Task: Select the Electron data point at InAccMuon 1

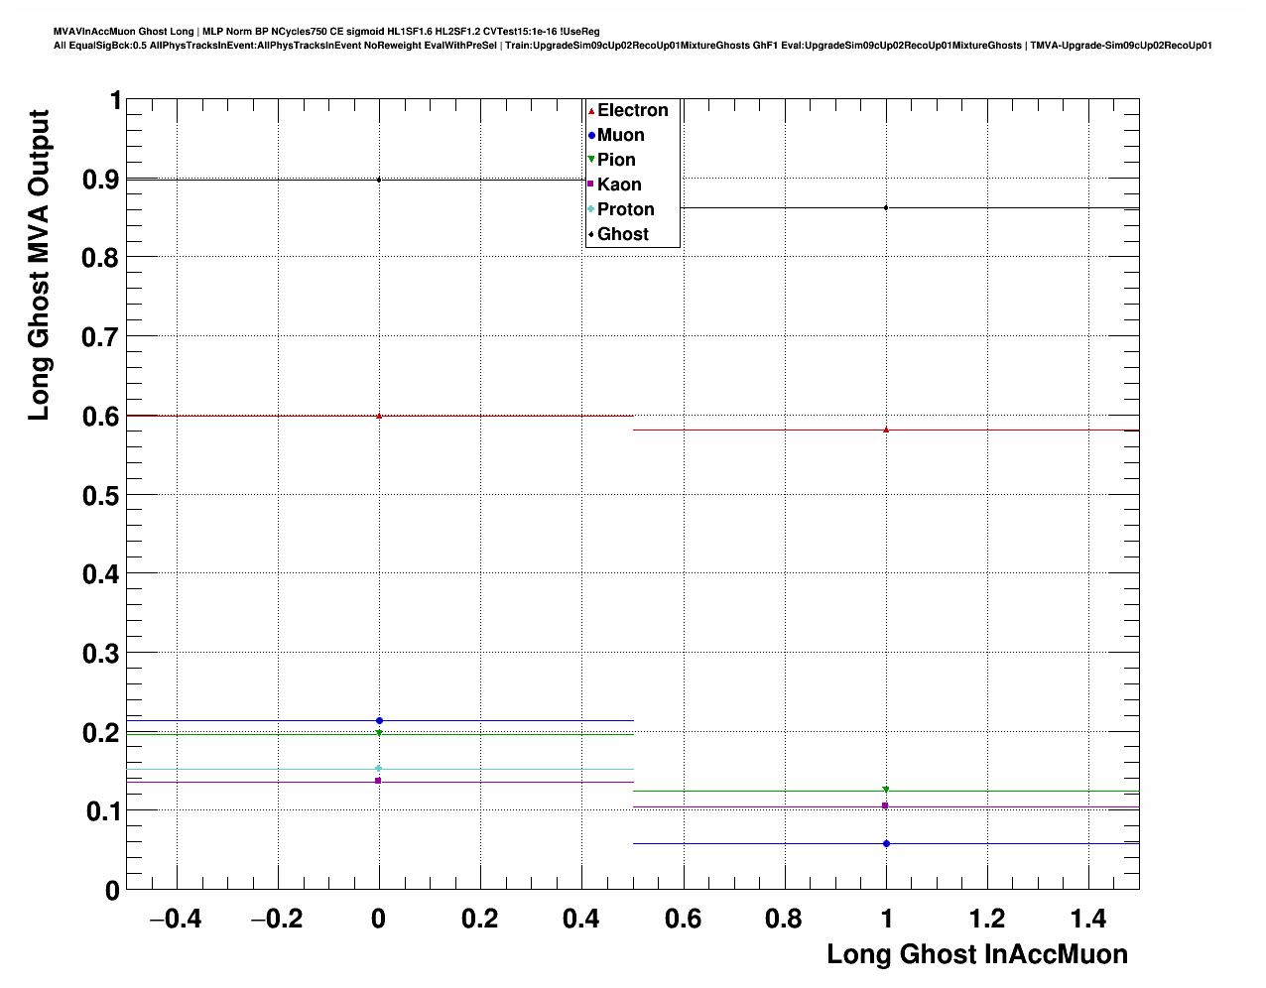Action: 886,430
